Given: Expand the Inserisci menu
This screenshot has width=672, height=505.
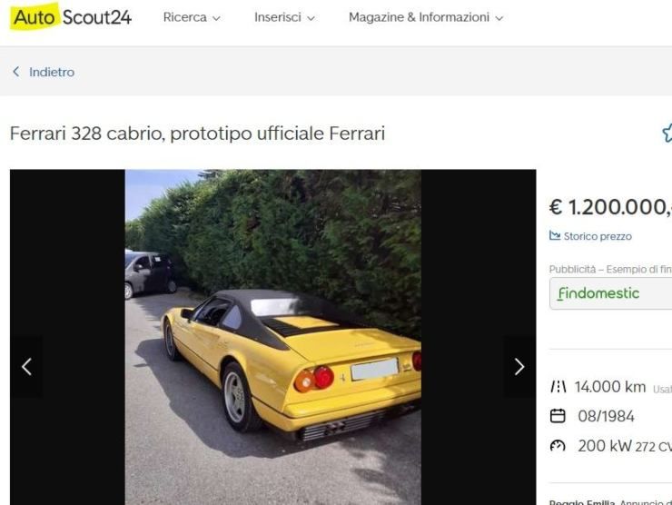Looking at the screenshot, I should click(x=284, y=17).
